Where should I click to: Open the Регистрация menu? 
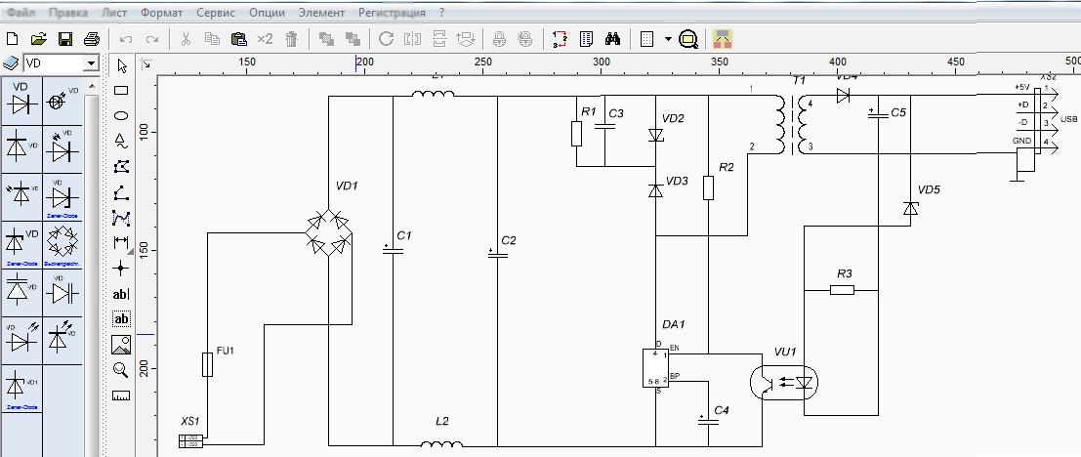392,13
